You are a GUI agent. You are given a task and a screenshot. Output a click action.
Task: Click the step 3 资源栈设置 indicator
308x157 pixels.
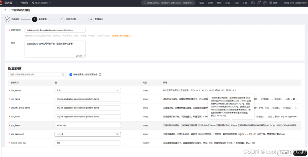point(68,19)
